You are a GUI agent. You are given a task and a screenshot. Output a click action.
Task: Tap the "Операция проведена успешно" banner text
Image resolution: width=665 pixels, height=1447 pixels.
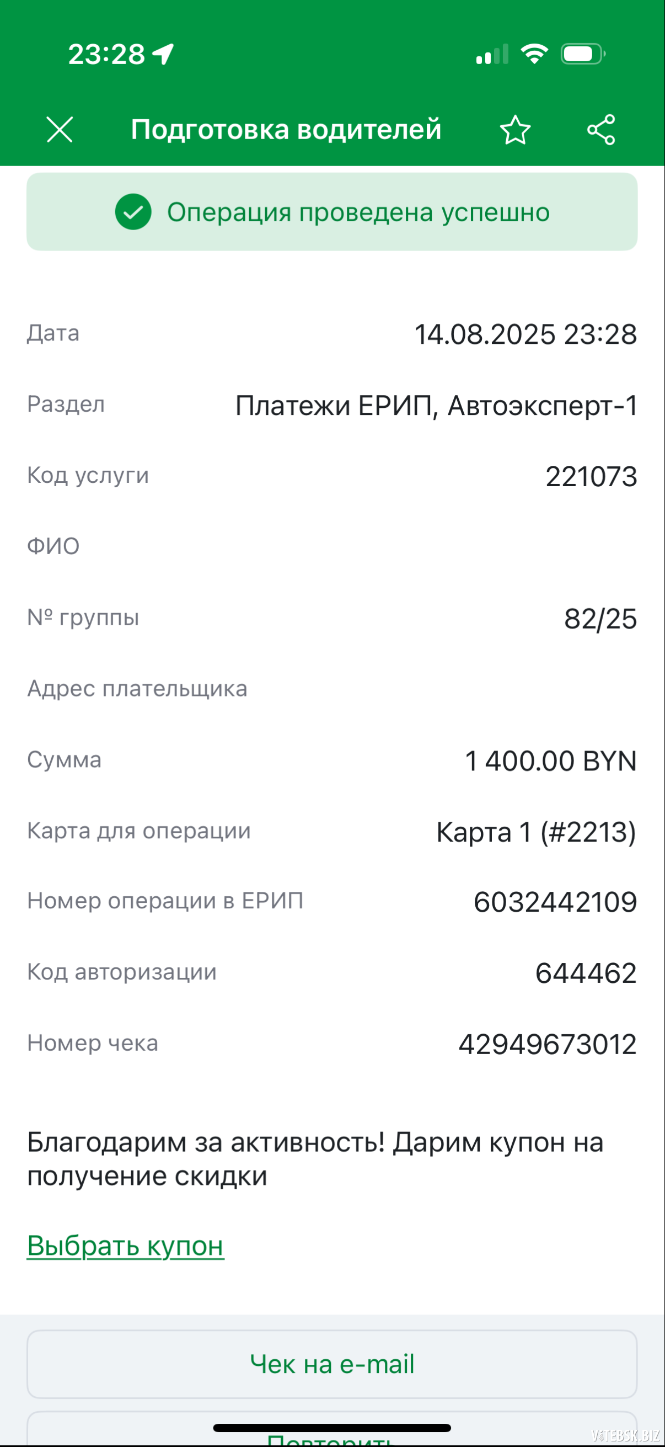pos(358,212)
